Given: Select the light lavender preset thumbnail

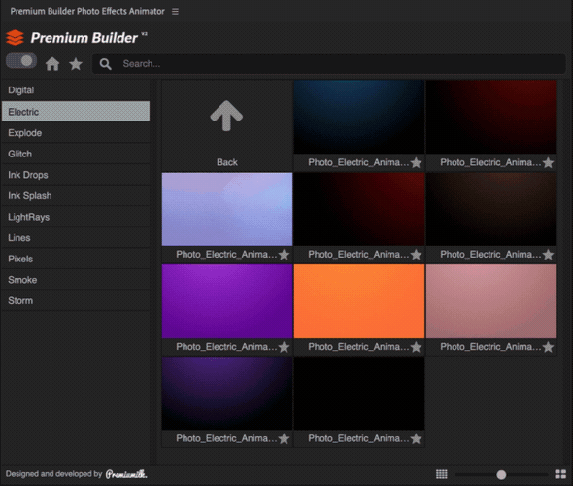Looking at the screenshot, I should (x=227, y=209).
